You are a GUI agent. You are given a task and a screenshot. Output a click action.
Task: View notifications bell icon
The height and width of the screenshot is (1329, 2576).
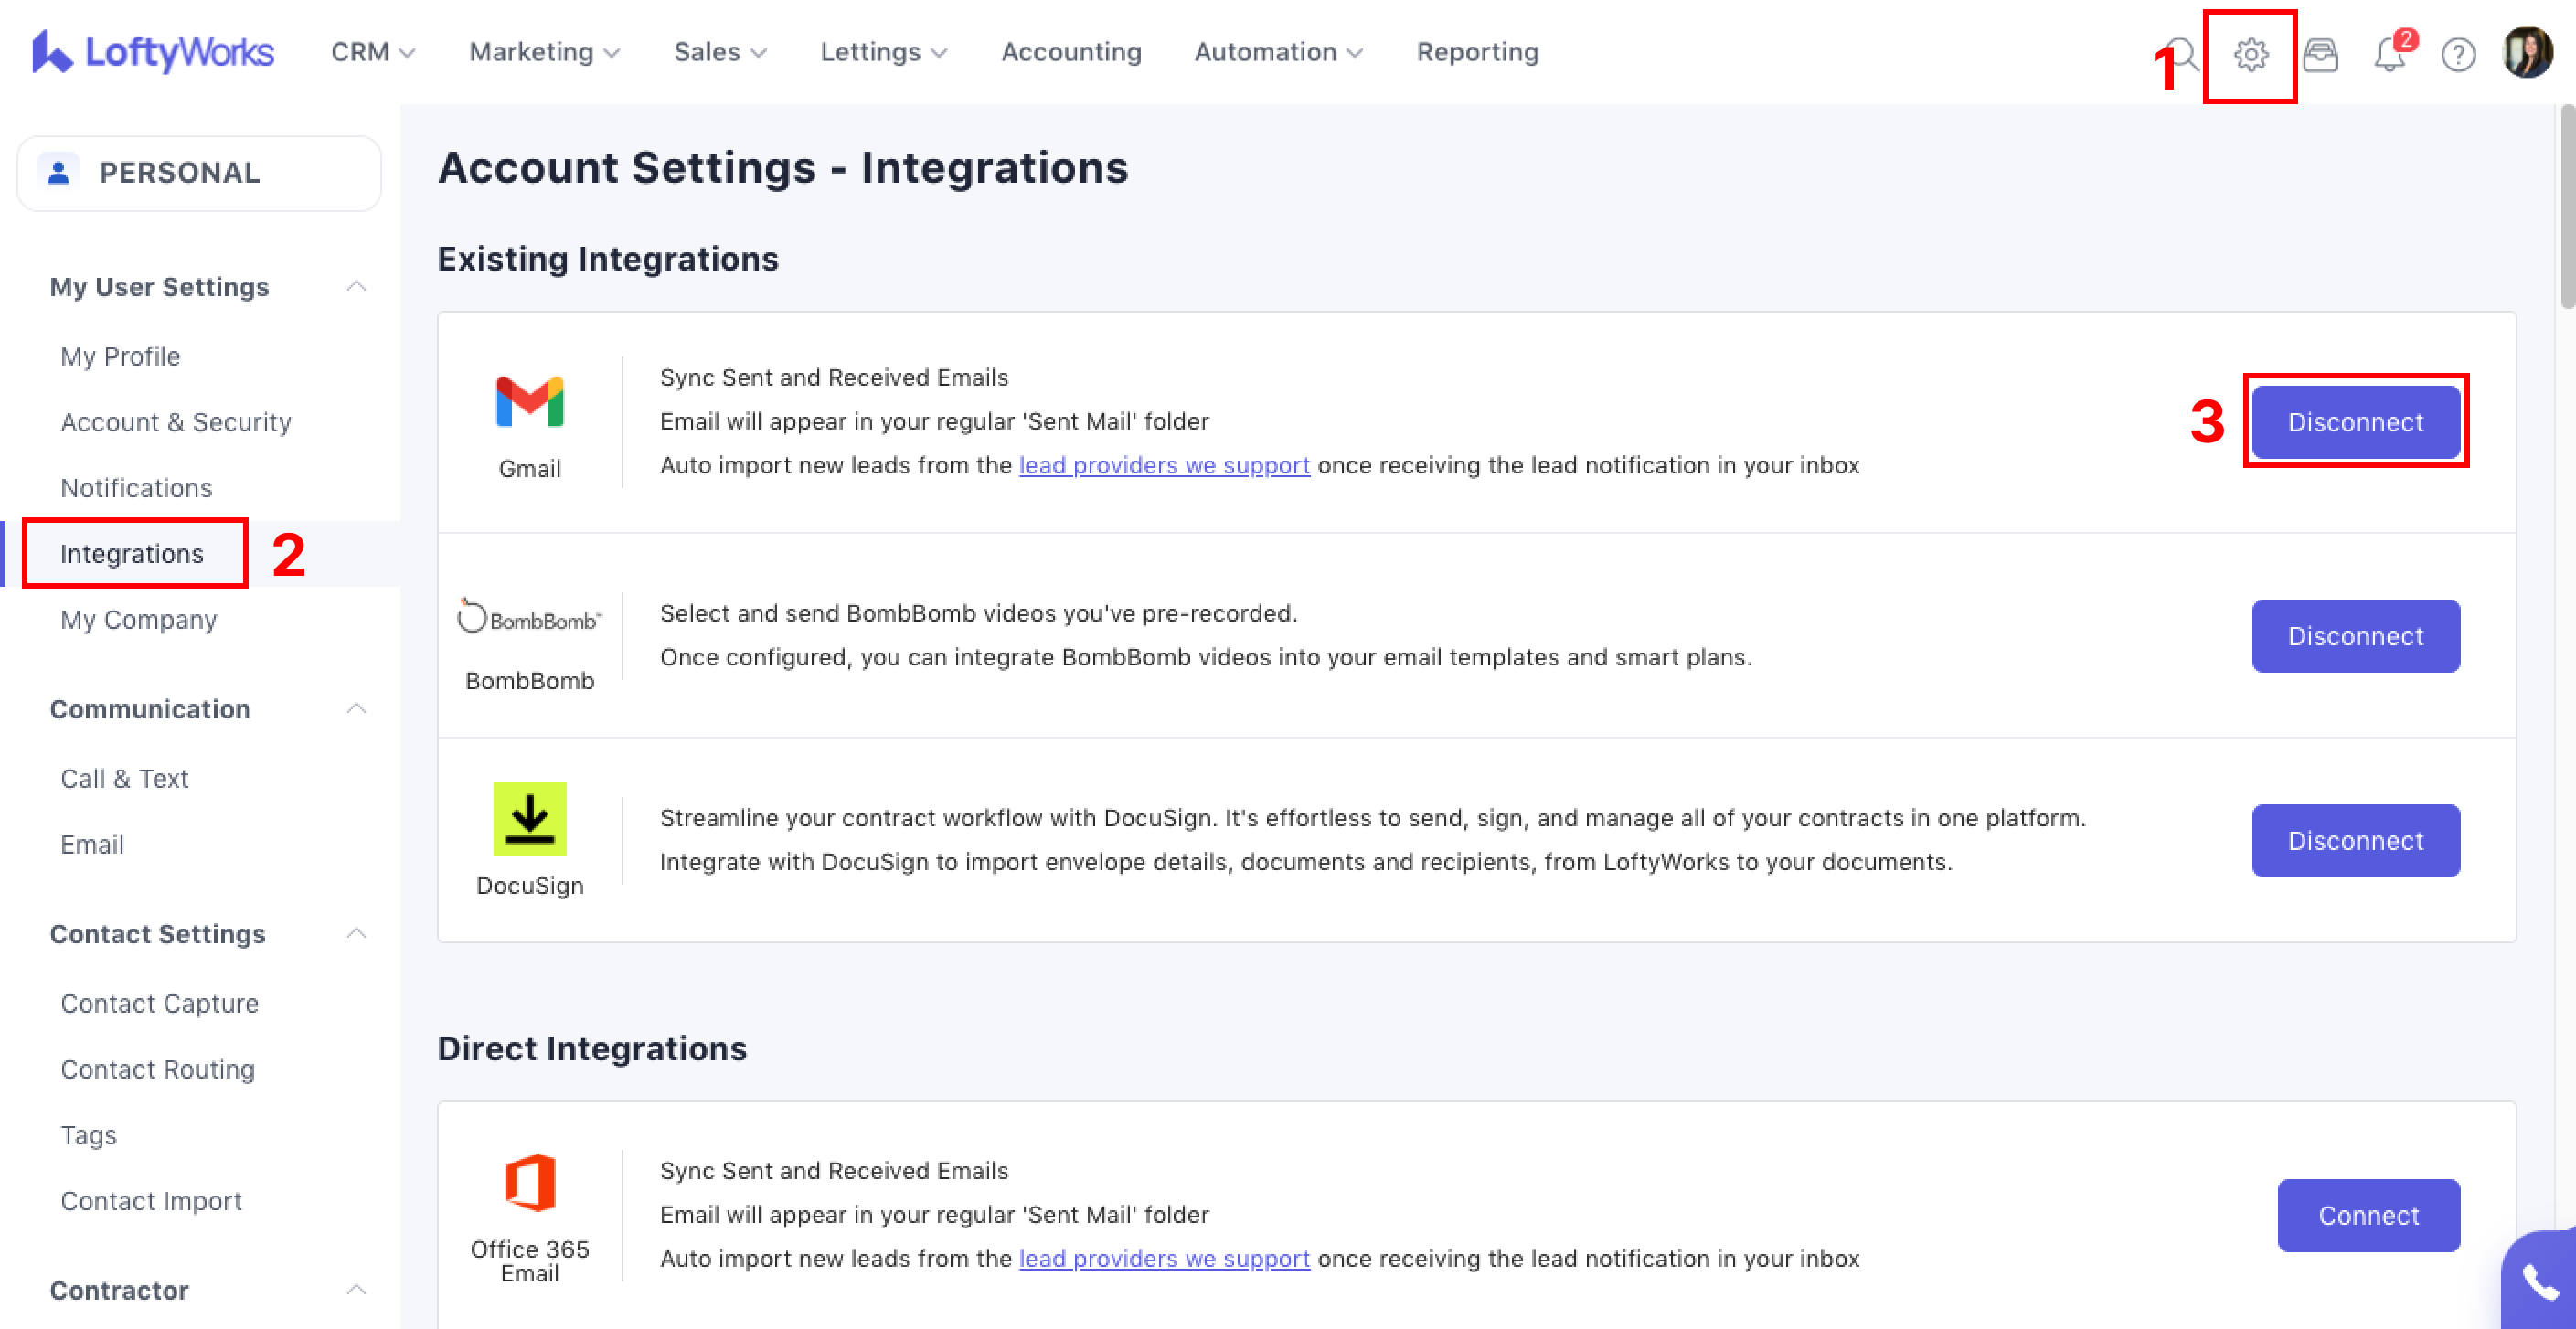(2389, 54)
